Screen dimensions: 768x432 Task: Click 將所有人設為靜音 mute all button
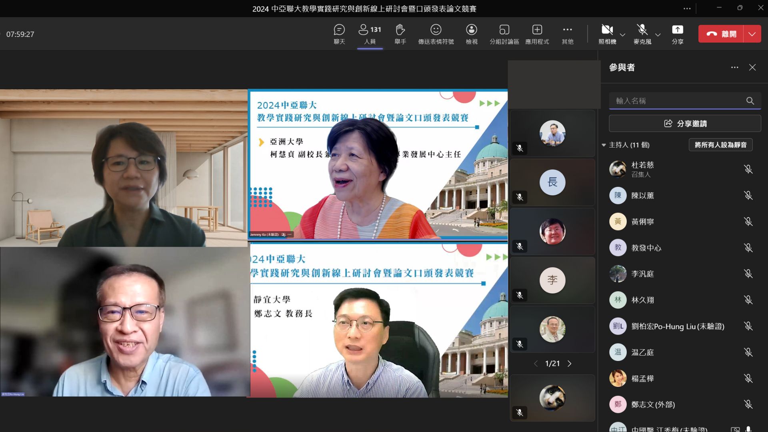pyautogui.click(x=720, y=145)
